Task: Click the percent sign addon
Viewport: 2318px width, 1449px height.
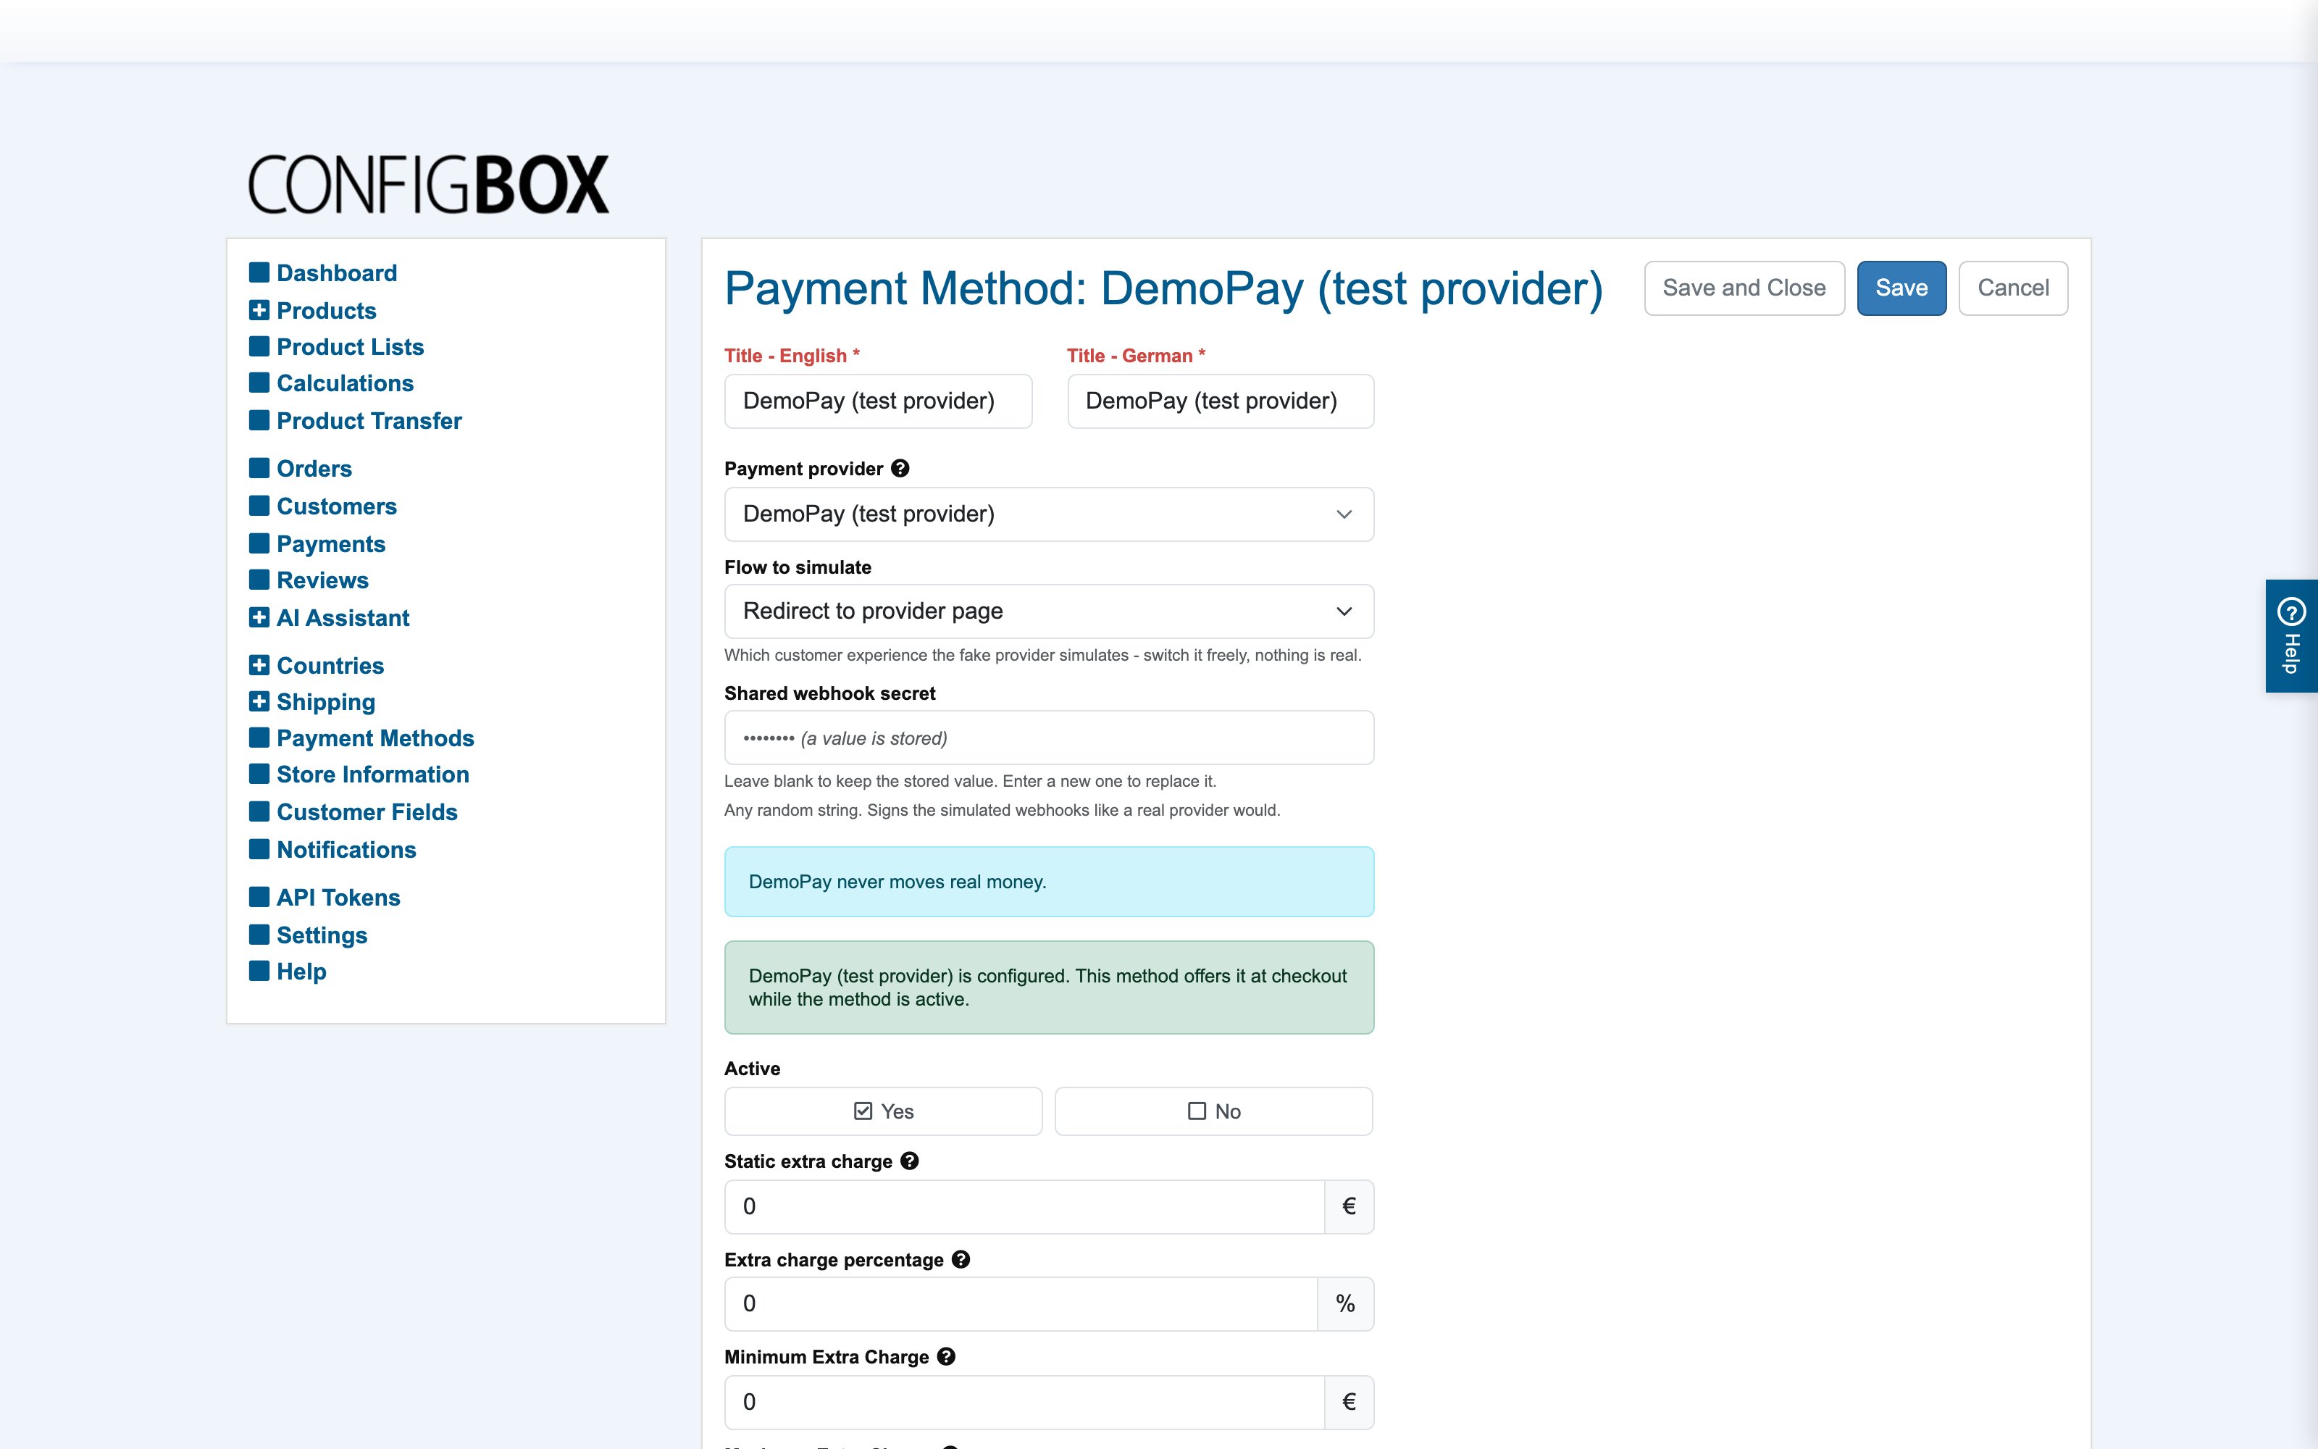Action: (x=1345, y=1304)
